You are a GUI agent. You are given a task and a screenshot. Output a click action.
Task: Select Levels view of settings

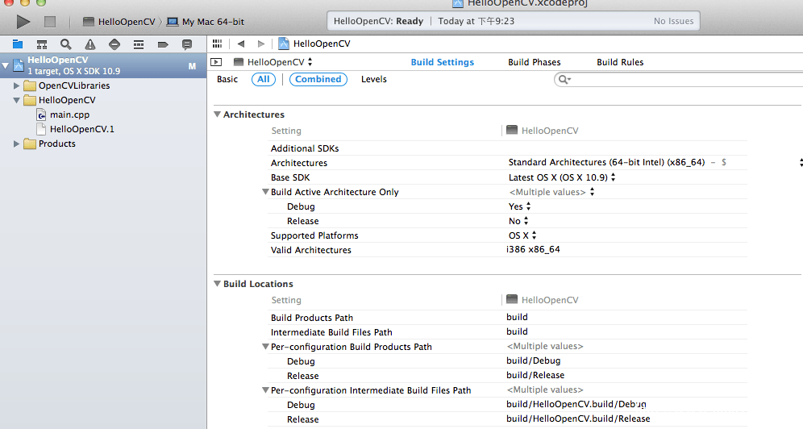pos(374,79)
